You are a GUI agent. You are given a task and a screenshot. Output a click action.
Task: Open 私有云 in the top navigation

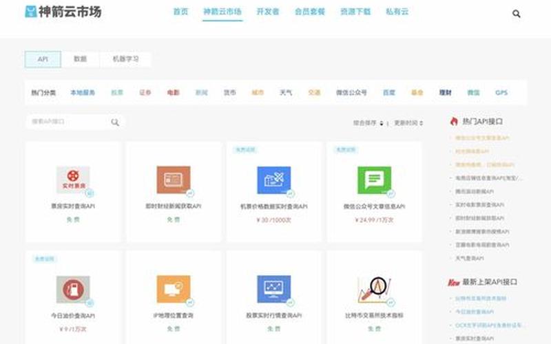pos(397,12)
